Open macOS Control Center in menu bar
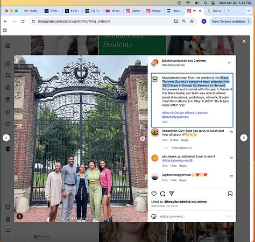 [x=213, y=3]
